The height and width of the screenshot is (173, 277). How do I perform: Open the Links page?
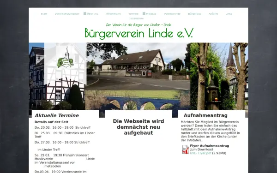(229, 14)
